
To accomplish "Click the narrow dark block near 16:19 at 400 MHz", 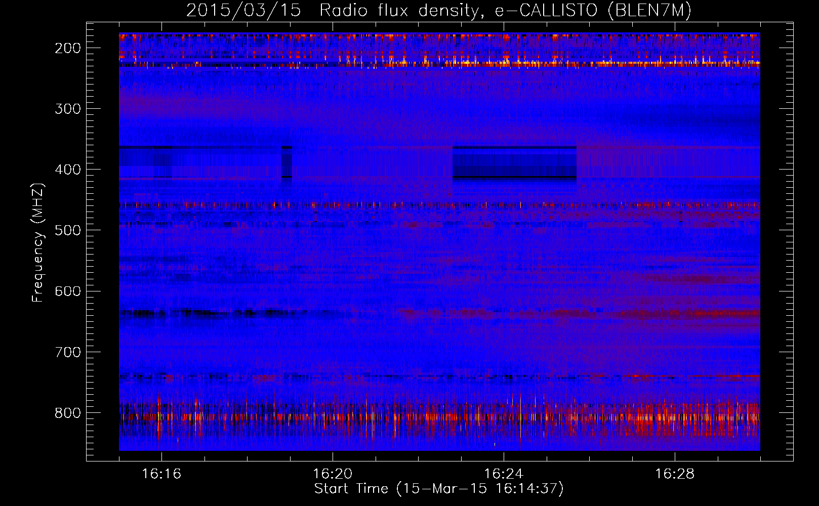I will 286,162.
